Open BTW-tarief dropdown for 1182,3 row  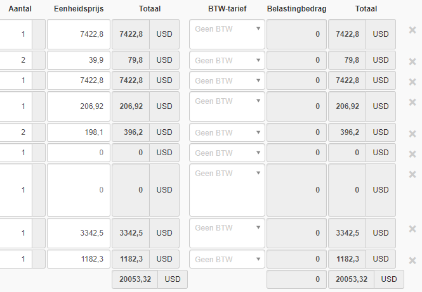tap(227, 259)
